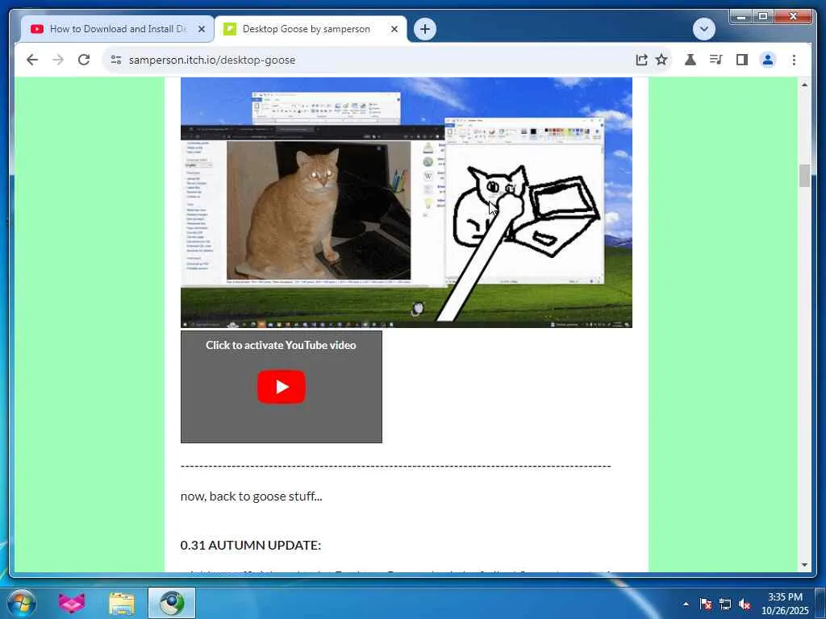View site information icon in address bar
The image size is (826, 619).
click(116, 60)
